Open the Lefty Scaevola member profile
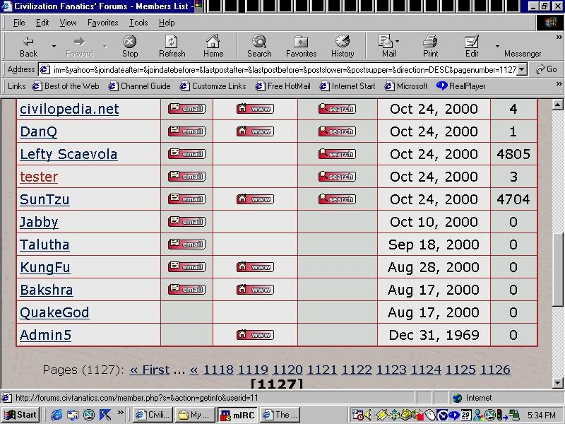Image resolution: width=565 pixels, height=424 pixels. click(69, 154)
